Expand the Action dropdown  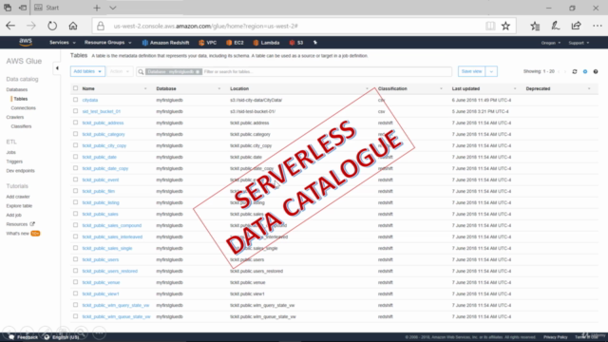coord(120,72)
